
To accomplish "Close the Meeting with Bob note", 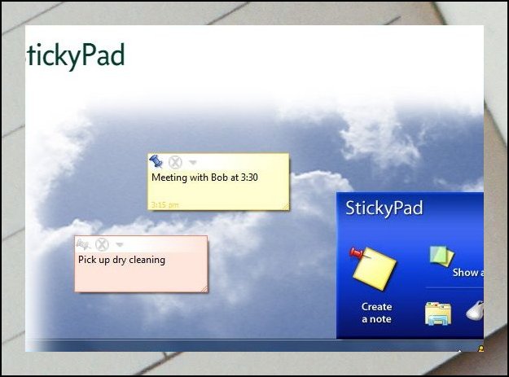I will coord(175,162).
